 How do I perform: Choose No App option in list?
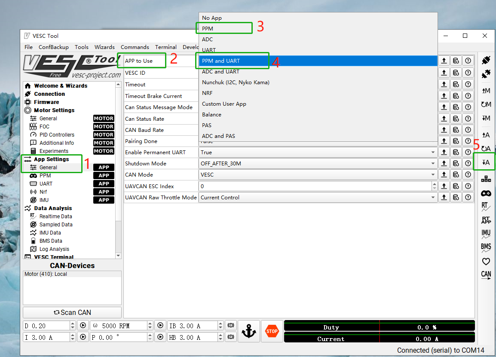(x=318, y=18)
